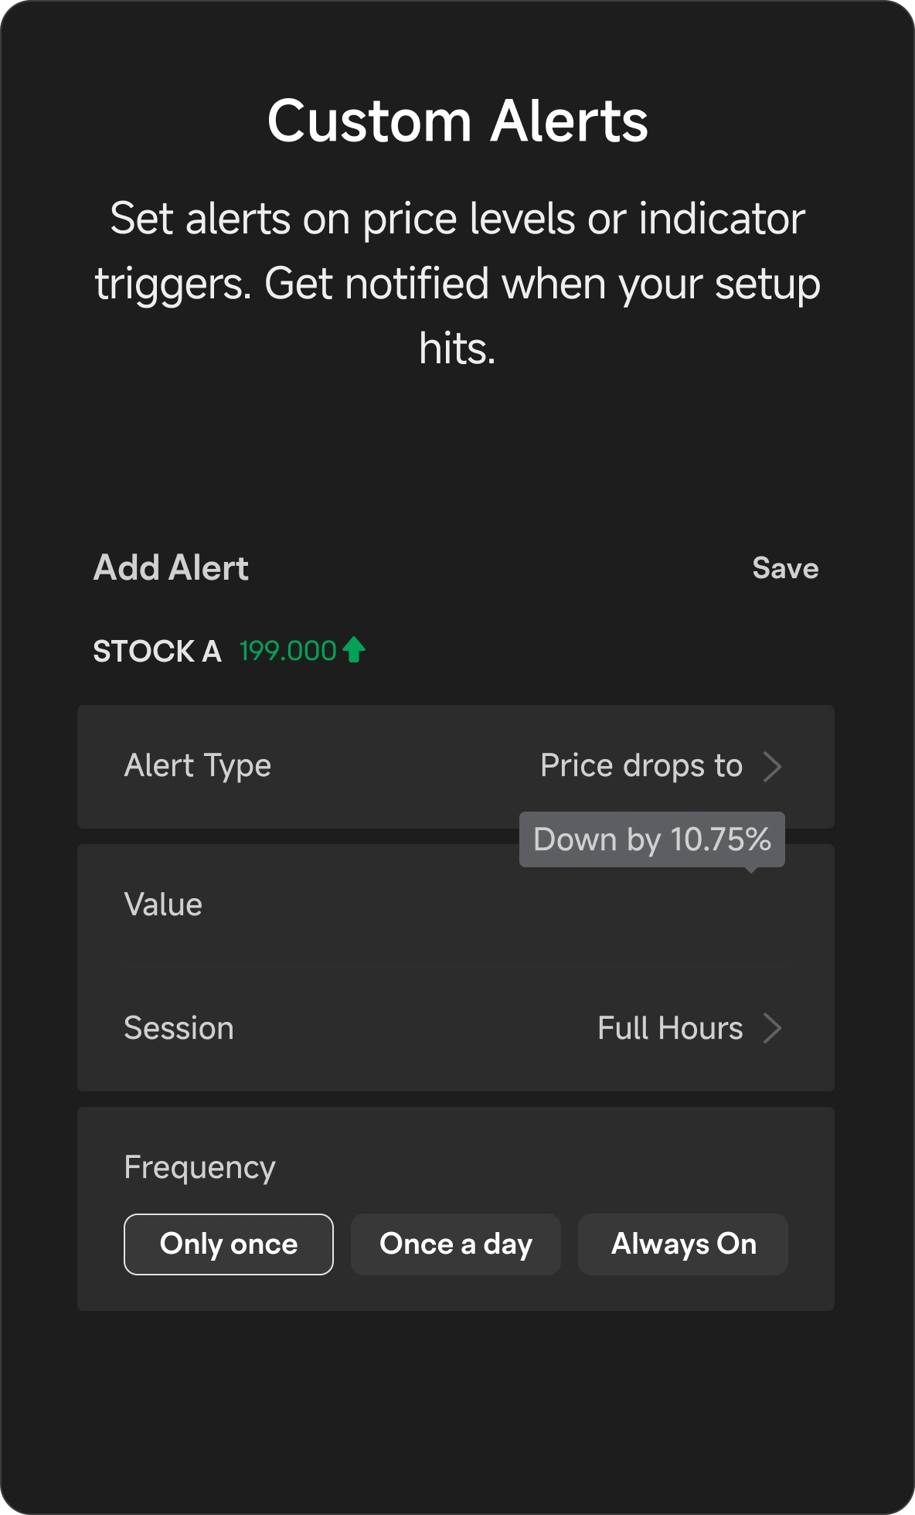
Task: Select the Always On frequency option
Action: point(683,1244)
